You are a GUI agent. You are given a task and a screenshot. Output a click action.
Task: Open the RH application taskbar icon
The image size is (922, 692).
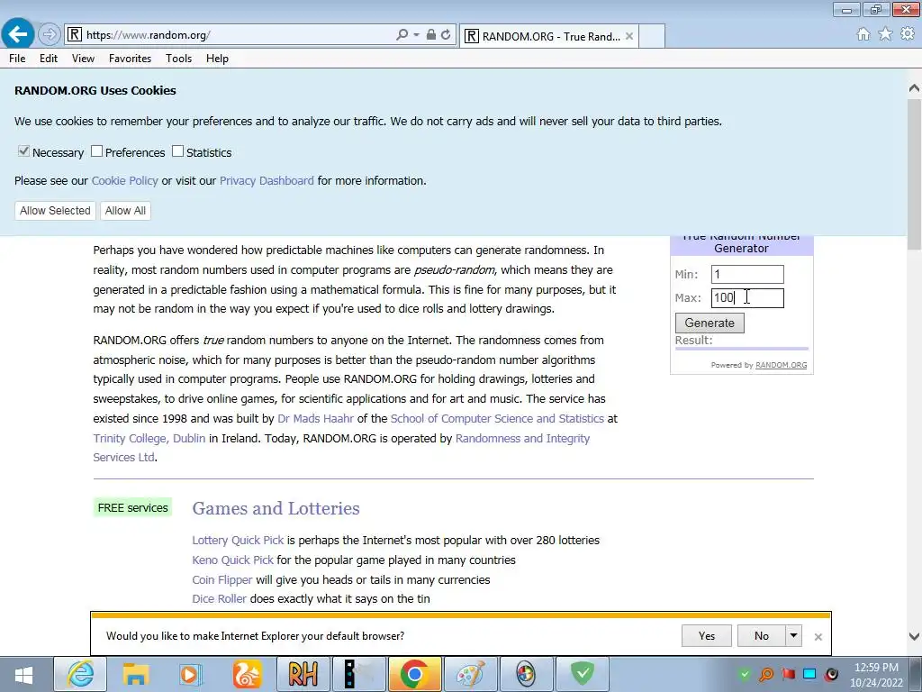click(303, 674)
